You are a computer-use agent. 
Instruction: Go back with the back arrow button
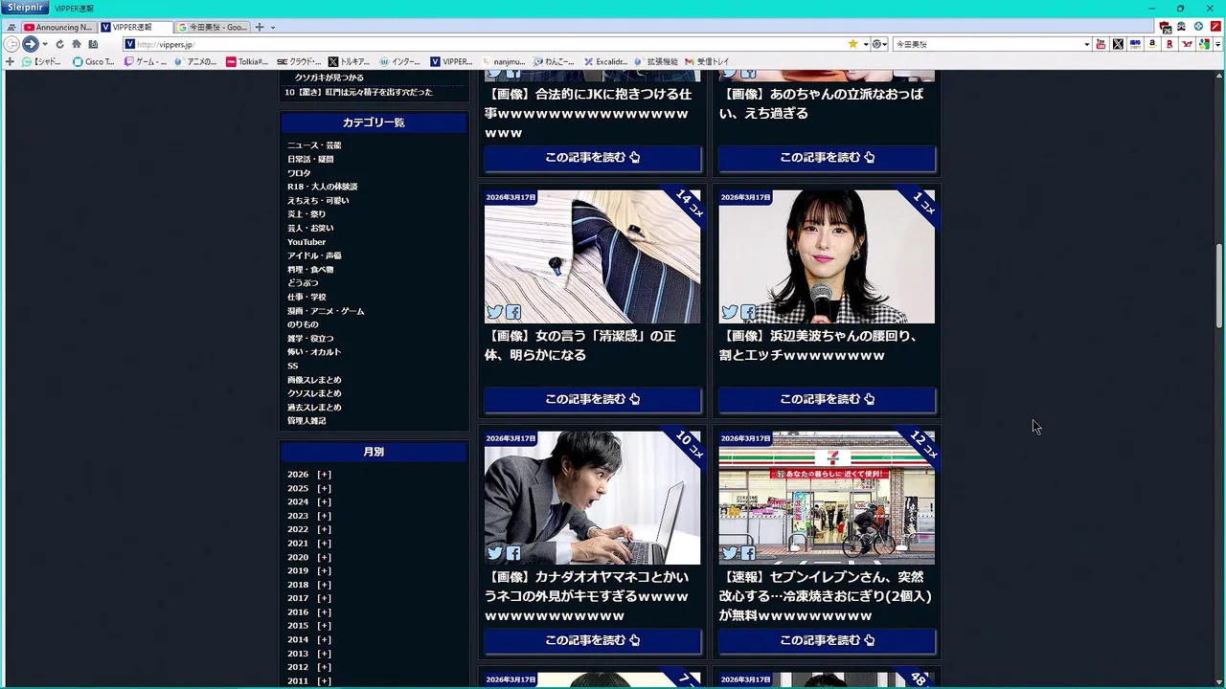coord(11,44)
